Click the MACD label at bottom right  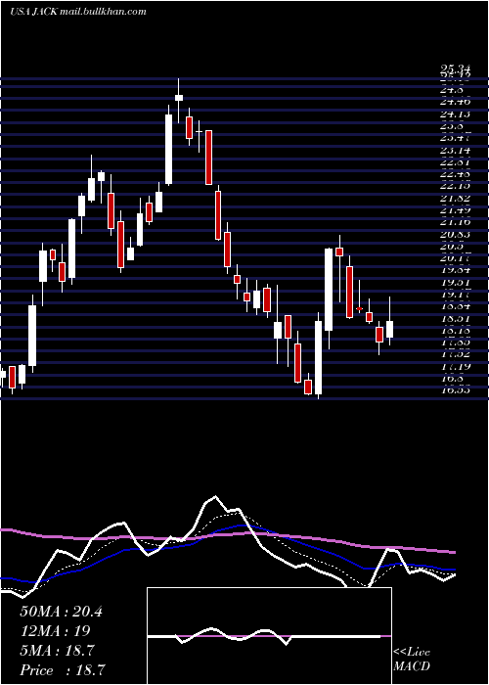(x=412, y=666)
